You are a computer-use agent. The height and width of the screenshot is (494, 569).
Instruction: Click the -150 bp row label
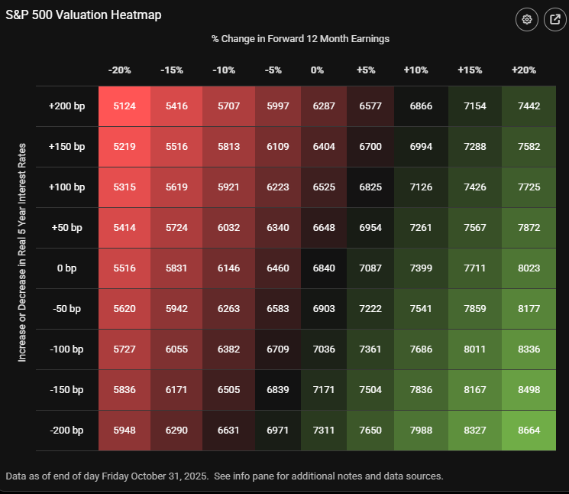coord(66,390)
